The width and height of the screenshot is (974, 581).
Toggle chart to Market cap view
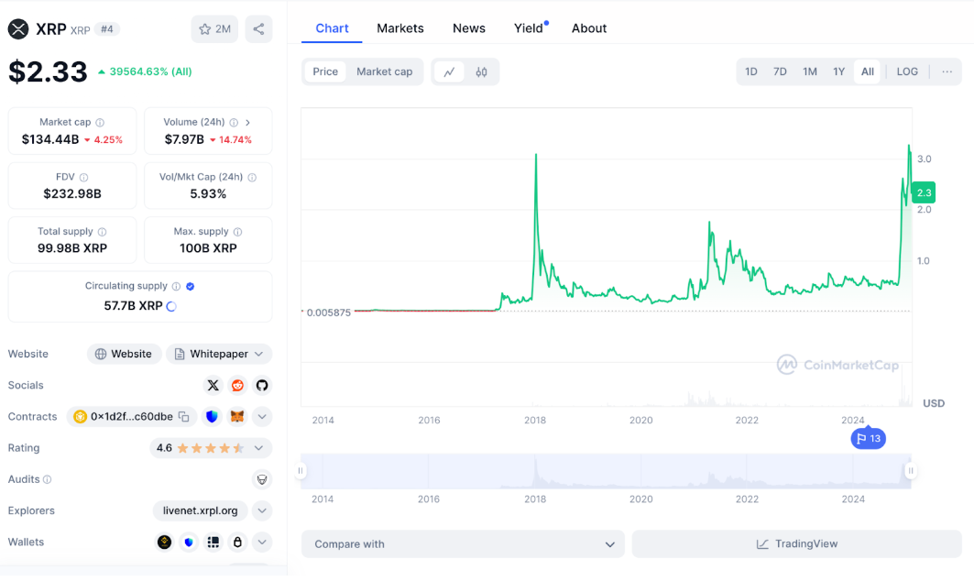[x=384, y=71]
